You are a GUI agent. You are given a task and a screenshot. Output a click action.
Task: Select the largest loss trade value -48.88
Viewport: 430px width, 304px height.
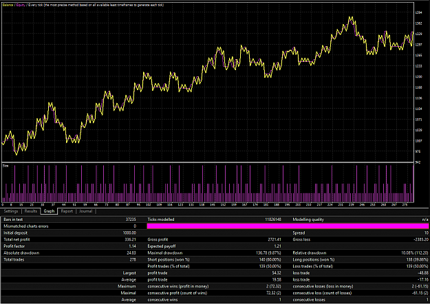[423, 273]
